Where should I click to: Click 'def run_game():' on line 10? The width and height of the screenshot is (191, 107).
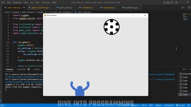(22, 42)
